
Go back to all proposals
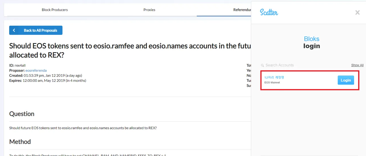tap(36, 30)
